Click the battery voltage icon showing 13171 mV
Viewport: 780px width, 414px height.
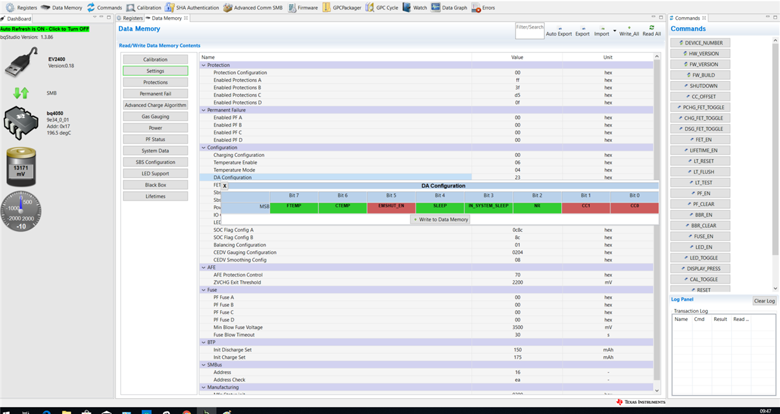click(21, 166)
